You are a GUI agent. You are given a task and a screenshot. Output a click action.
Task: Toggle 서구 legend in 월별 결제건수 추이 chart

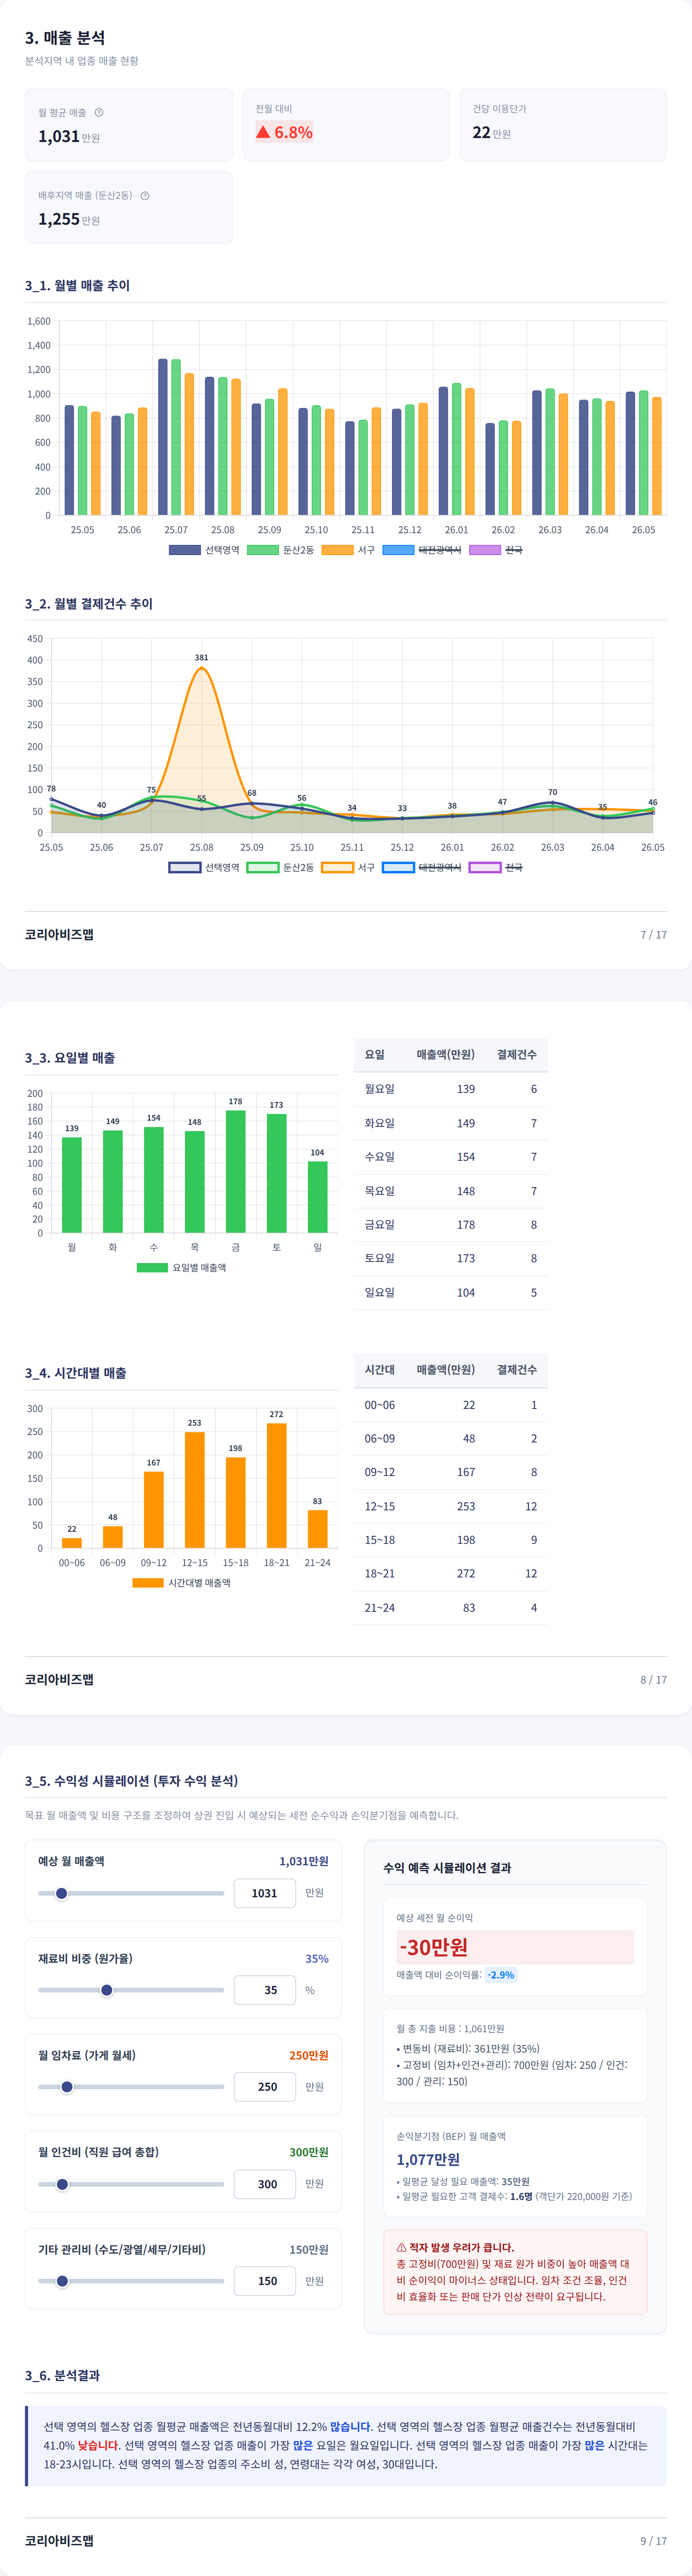(x=348, y=867)
